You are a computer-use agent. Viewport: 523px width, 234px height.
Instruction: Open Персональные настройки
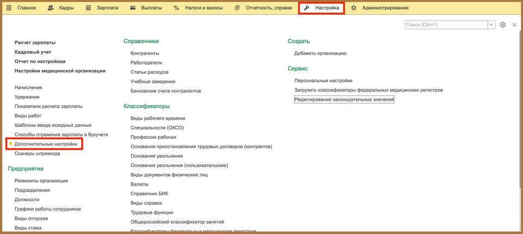tap(324, 81)
